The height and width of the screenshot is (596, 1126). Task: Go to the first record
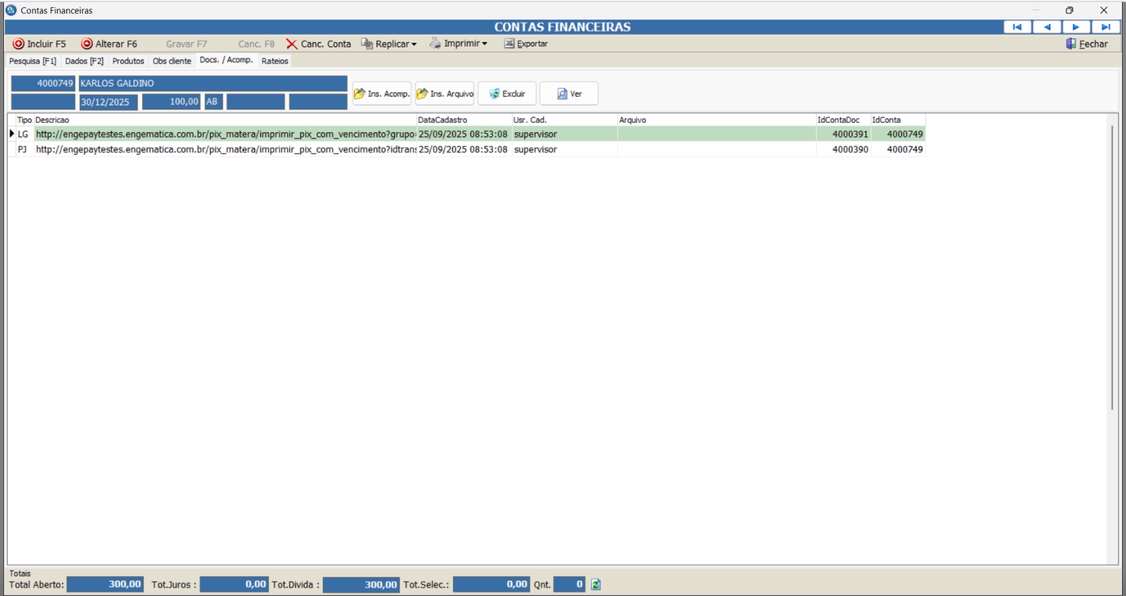point(1017,27)
